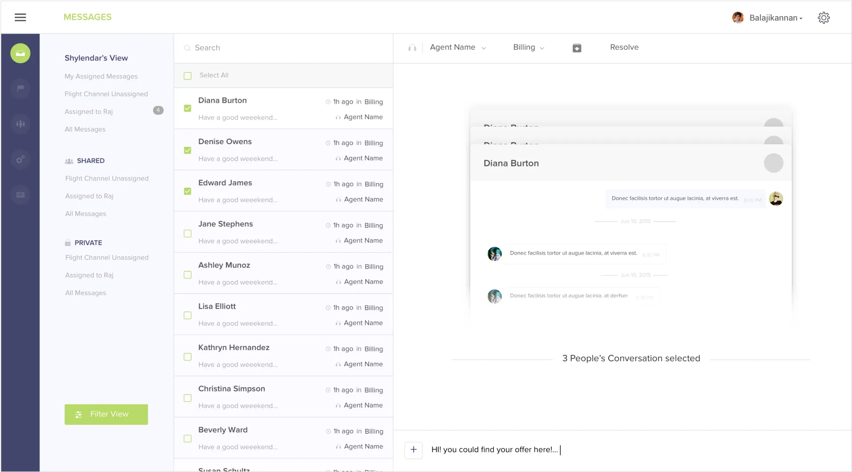852x472 pixels.
Task: Open the Balajikannan user menu
Action: click(775, 18)
